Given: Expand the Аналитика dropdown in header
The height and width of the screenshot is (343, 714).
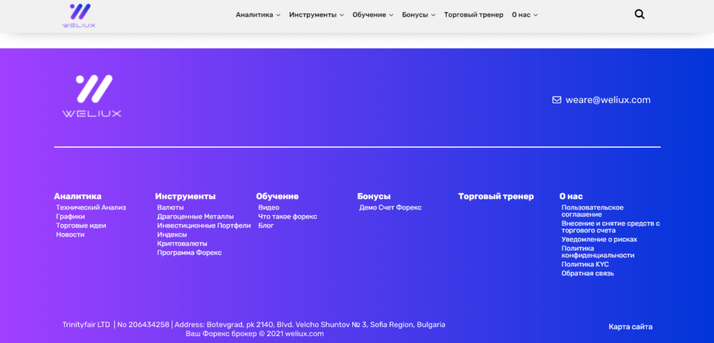Looking at the screenshot, I should [x=258, y=15].
